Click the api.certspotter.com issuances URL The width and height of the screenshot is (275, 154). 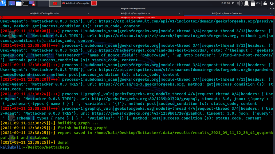(186, 70)
